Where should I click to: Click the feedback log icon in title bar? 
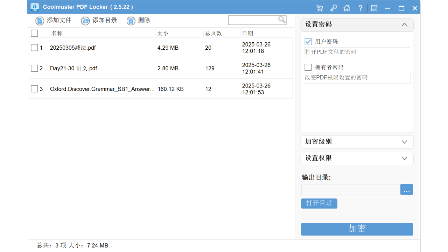pyautogui.click(x=374, y=8)
